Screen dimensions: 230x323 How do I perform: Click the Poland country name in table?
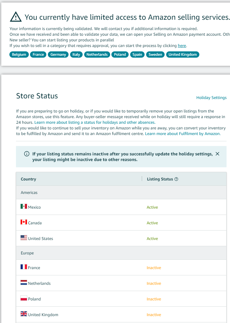coord(34,299)
